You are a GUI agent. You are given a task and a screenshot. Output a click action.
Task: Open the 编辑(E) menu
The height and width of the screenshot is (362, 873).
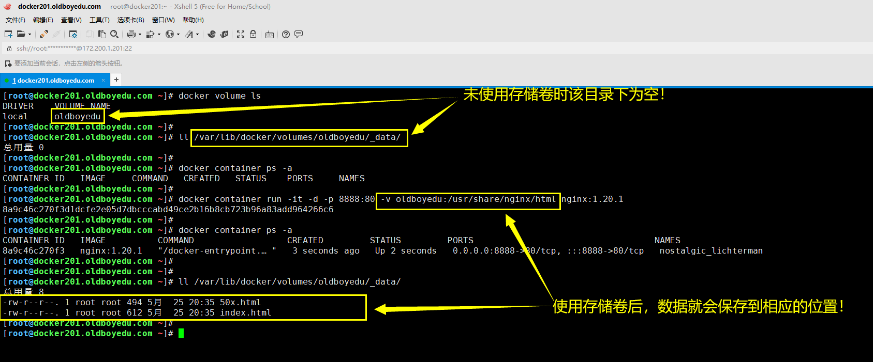click(x=43, y=20)
